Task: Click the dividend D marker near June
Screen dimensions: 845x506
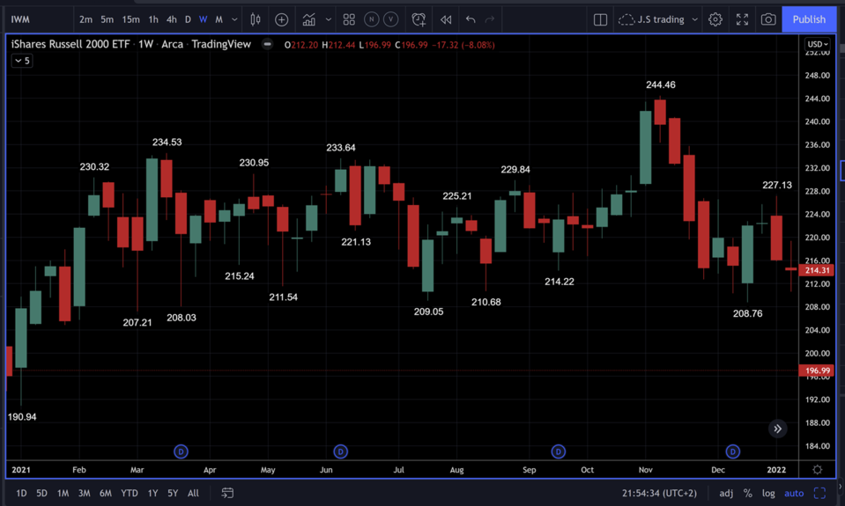Action: [341, 451]
